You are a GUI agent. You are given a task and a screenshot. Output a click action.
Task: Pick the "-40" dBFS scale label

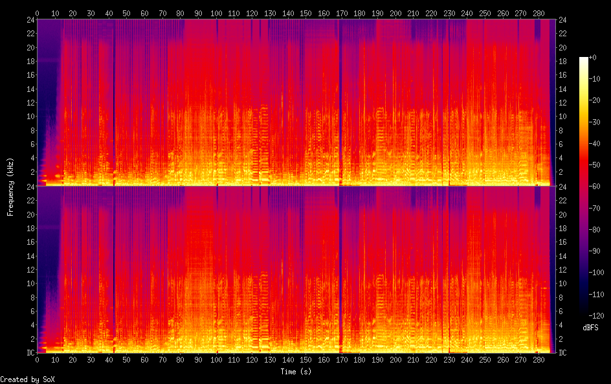pyautogui.click(x=595, y=144)
